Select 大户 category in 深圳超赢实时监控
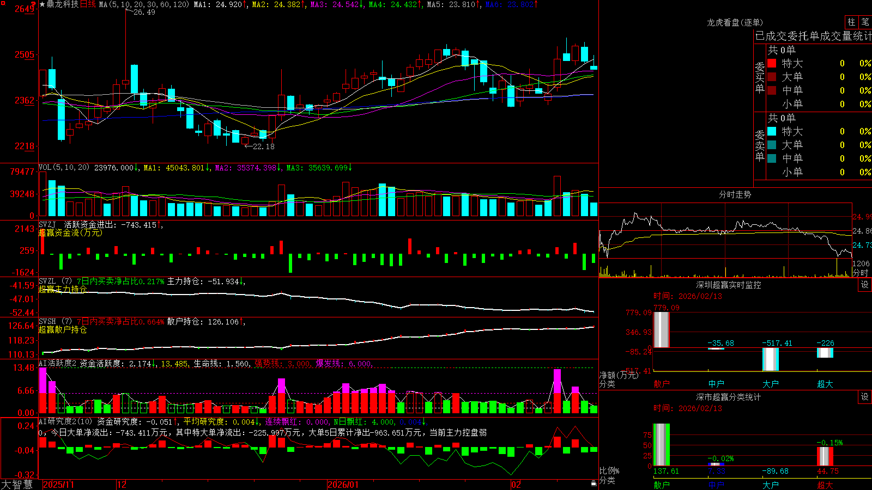 click(x=771, y=384)
